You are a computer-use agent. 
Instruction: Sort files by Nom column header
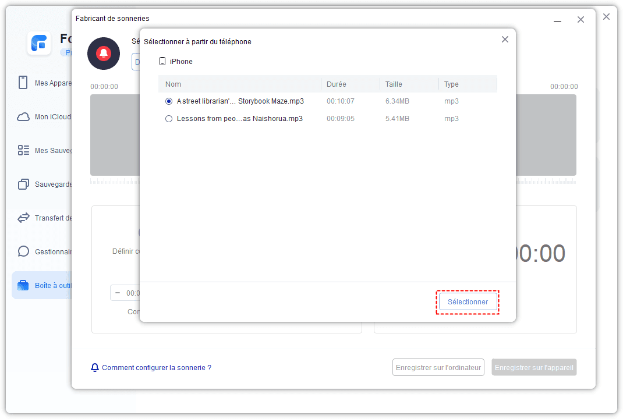pyautogui.click(x=174, y=84)
